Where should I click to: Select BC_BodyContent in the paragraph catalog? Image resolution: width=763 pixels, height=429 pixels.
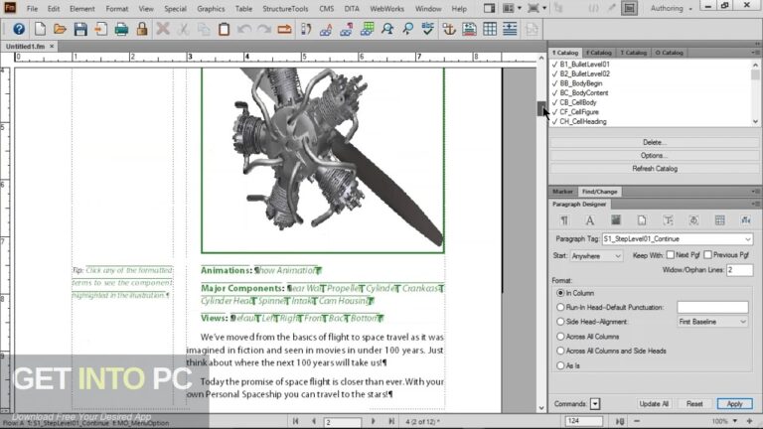pos(583,93)
